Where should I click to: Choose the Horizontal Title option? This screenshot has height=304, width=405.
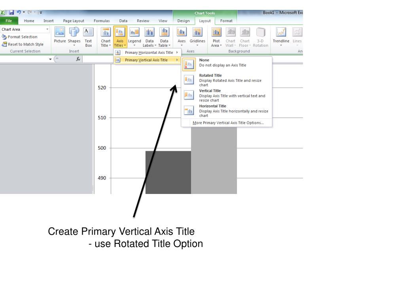point(227,111)
